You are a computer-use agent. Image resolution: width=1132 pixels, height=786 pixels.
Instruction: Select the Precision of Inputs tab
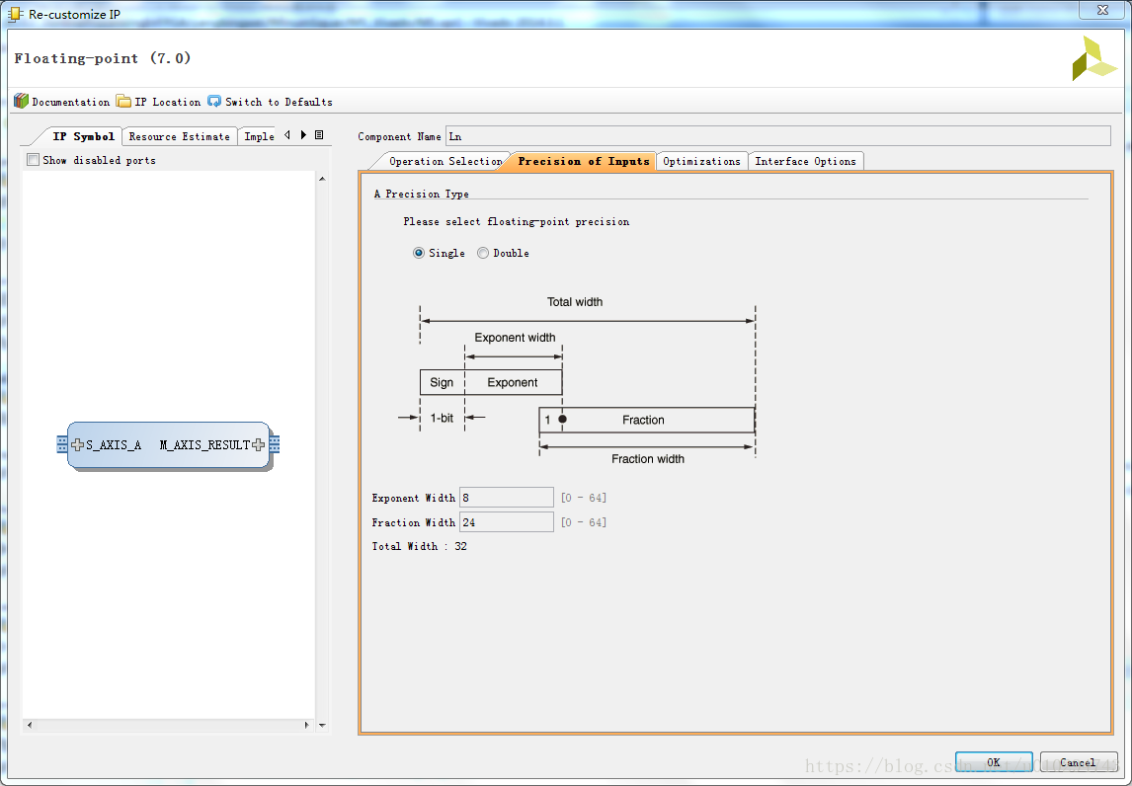coord(584,161)
